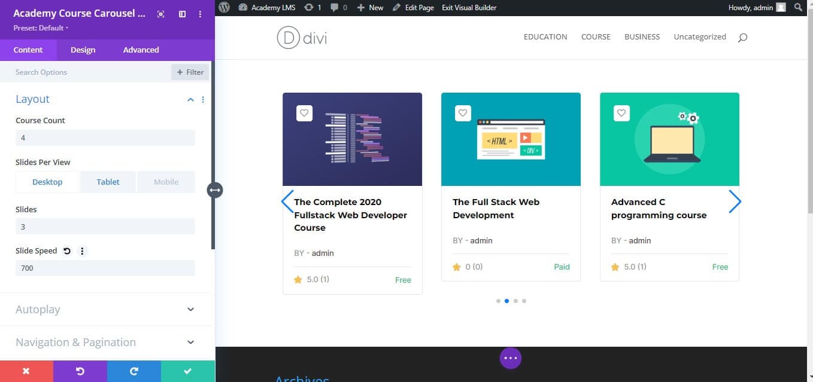
Task: Switch Slides Per View to Tablet
Action: coord(108,182)
